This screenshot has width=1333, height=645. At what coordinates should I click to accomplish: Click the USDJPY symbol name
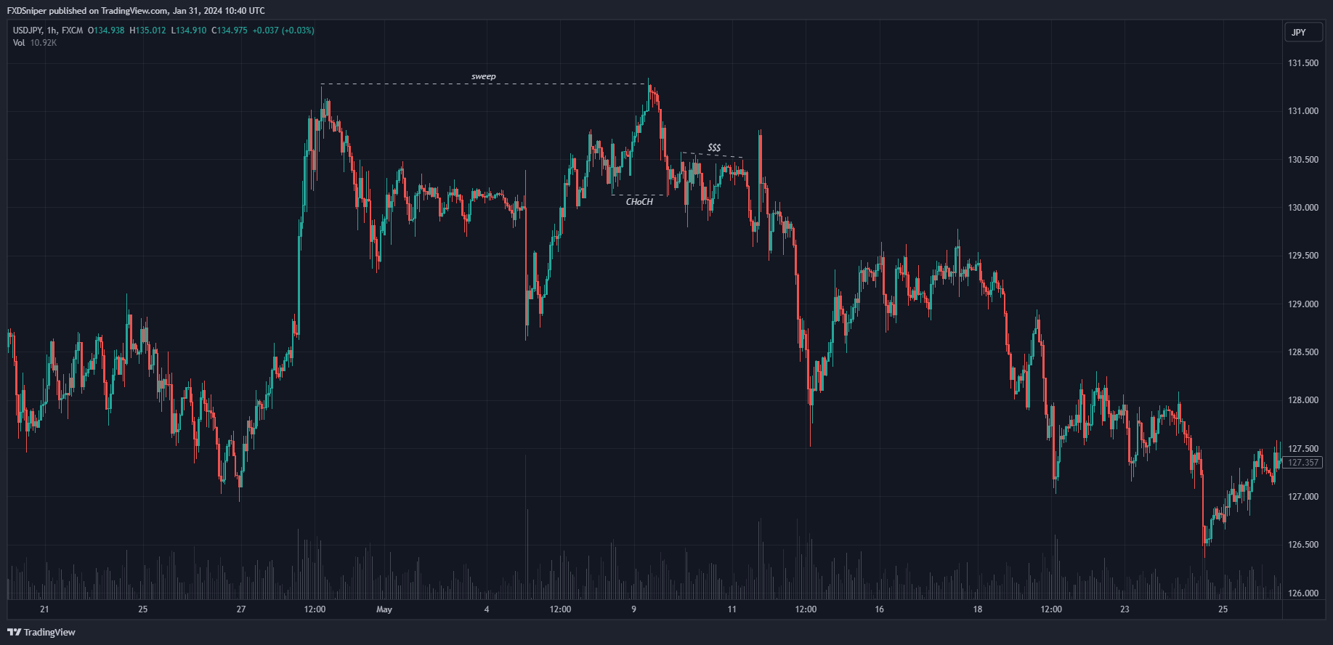(x=27, y=31)
